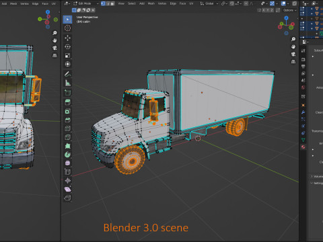Select the Scale tool
Screen dimensions: 323x242
67,55
